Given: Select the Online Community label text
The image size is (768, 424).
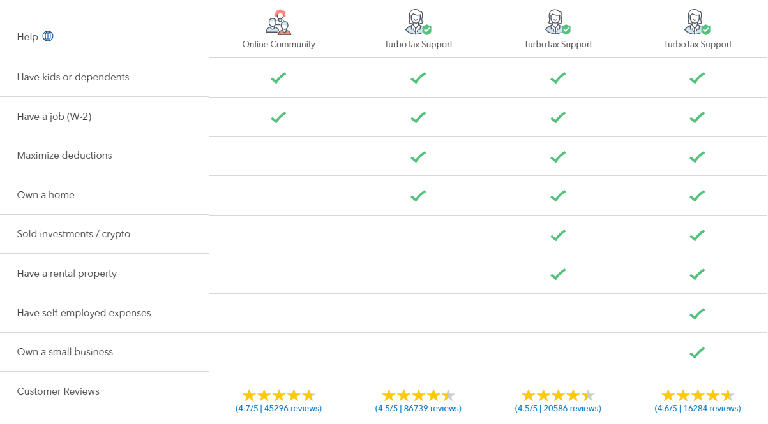Looking at the screenshot, I should point(278,45).
